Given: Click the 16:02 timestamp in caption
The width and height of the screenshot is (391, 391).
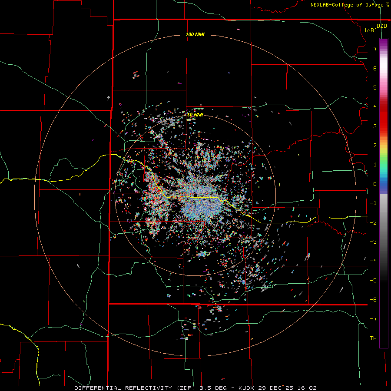Looking at the screenshot, I should [307, 388].
